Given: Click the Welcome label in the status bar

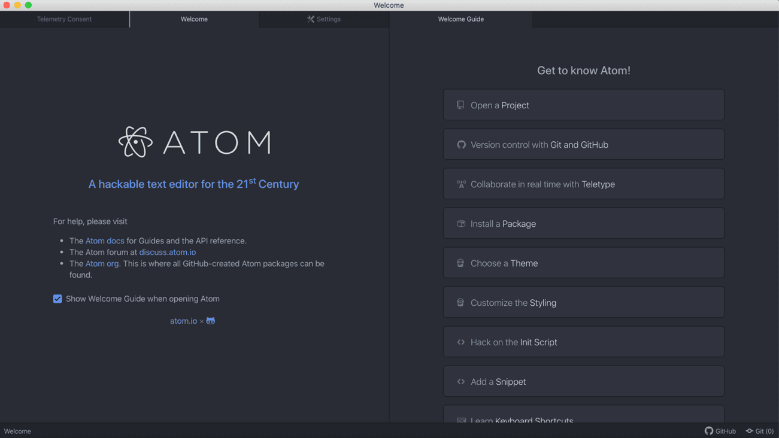Looking at the screenshot, I should pyautogui.click(x=17, y=431).
